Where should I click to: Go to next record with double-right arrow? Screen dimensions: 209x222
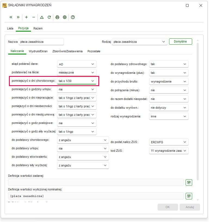coord(18,17)
